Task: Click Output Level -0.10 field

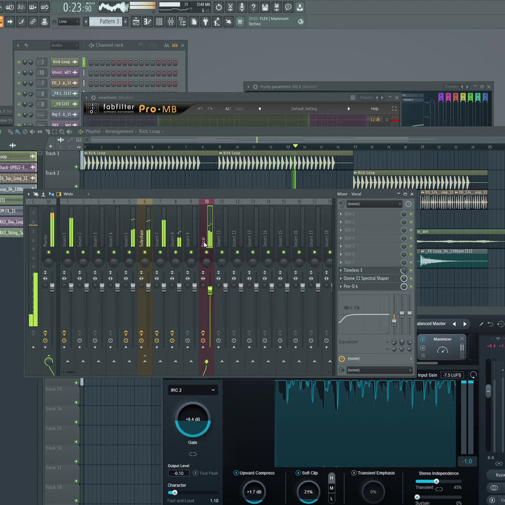Action: click(179, 473)
